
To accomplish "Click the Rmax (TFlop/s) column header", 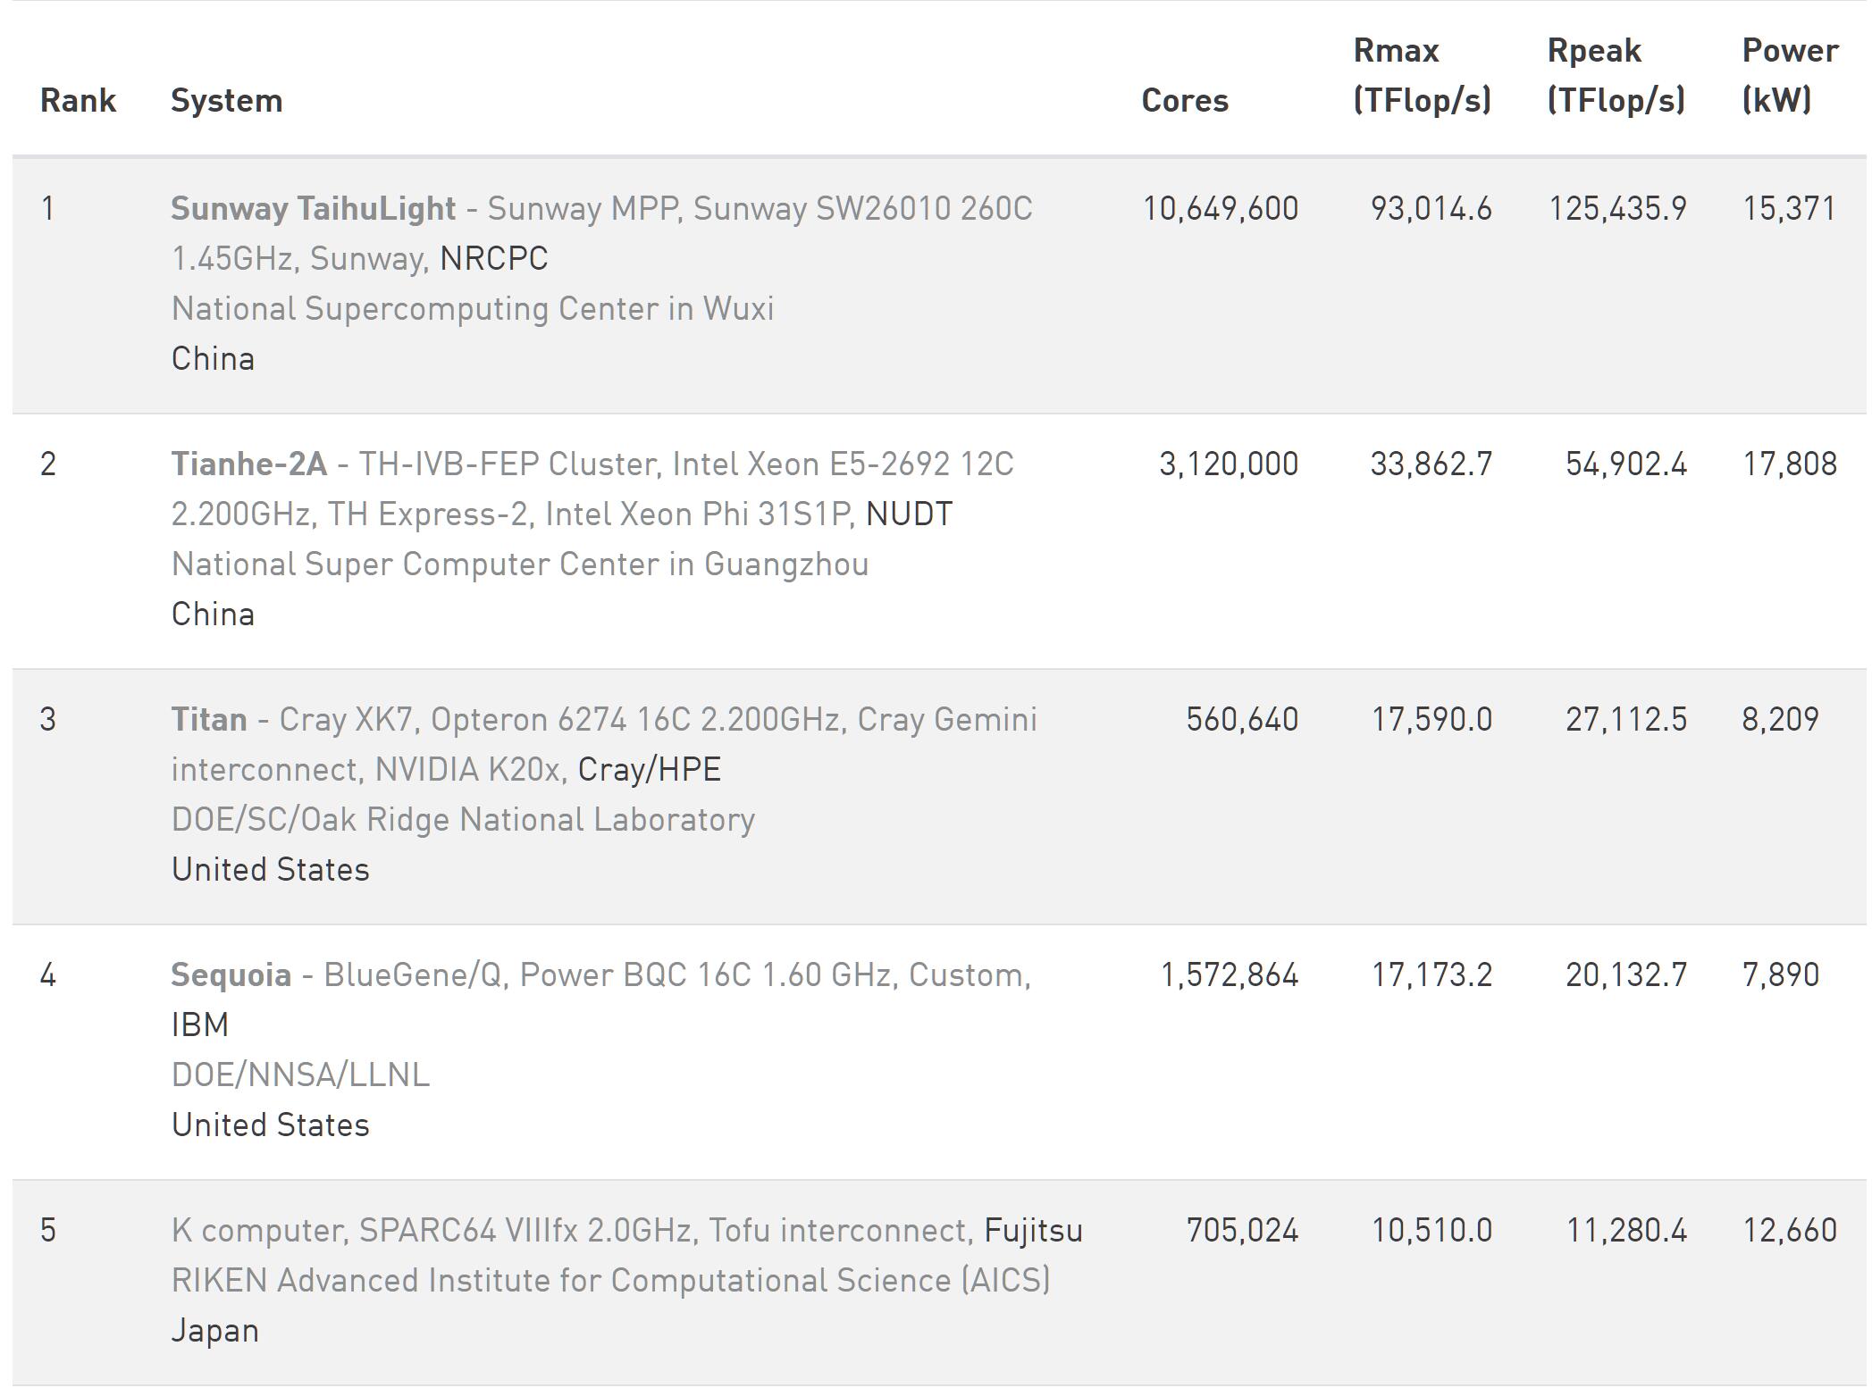I will [1422, 75].
